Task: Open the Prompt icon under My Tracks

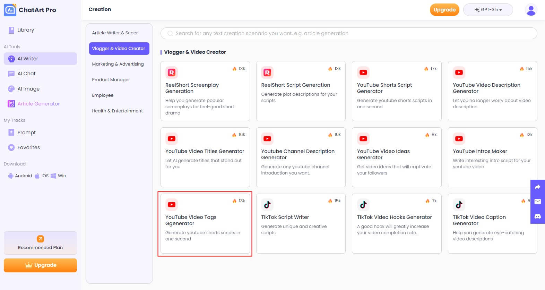Action: pyautogui.click(x=11, y=133)
